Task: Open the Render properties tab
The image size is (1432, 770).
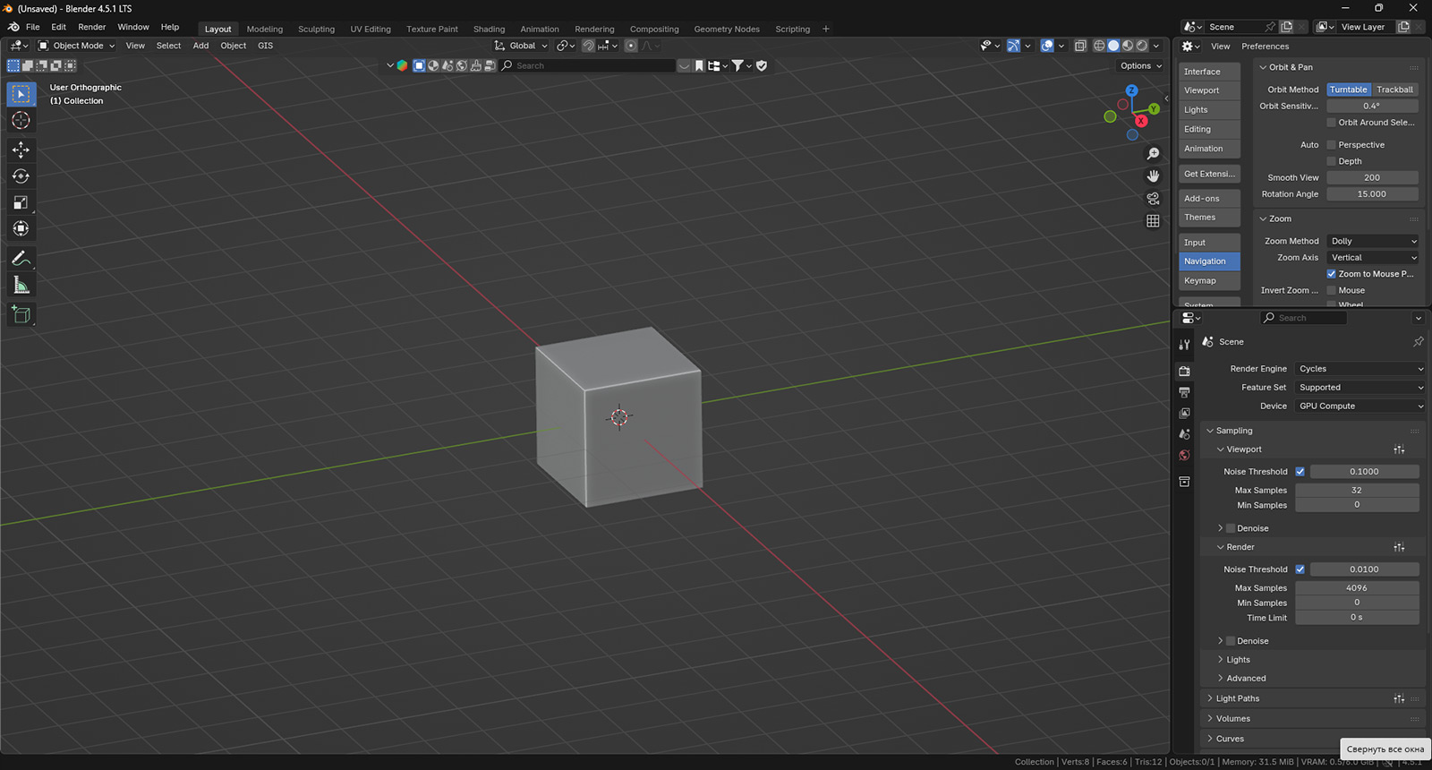Action: [1184, 371]
